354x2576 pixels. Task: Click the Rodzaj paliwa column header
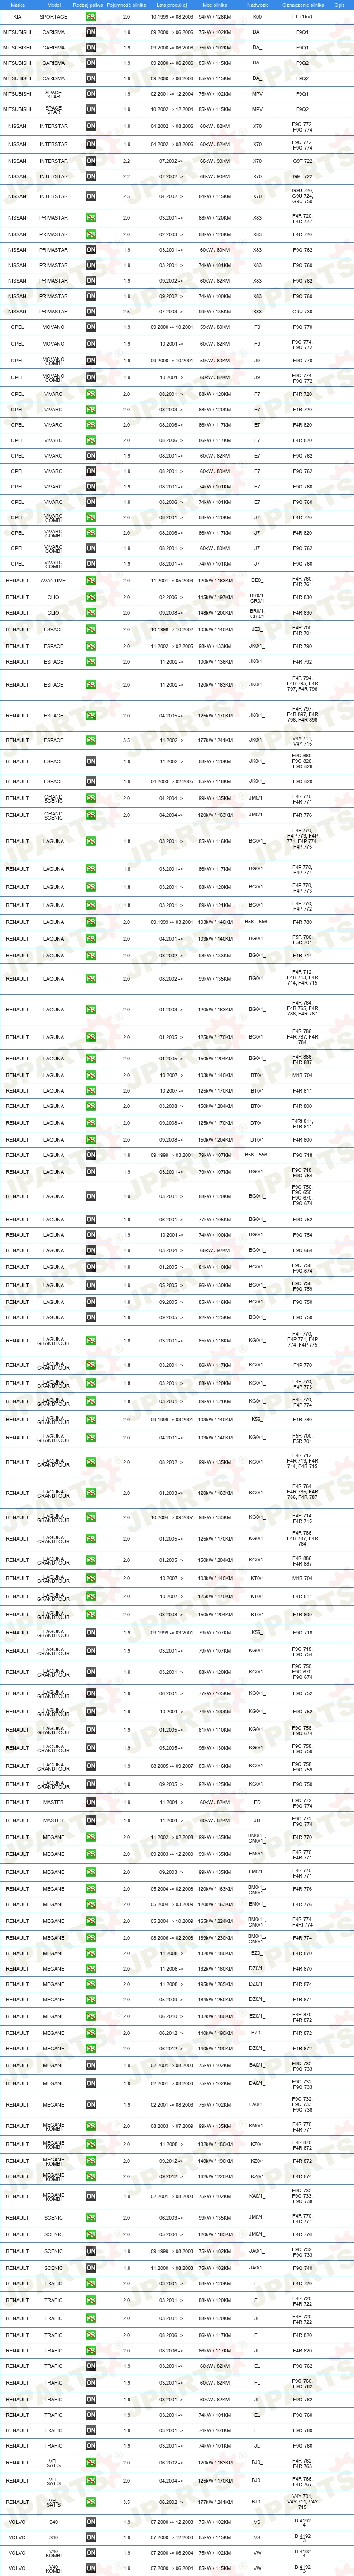coord(88,4)
